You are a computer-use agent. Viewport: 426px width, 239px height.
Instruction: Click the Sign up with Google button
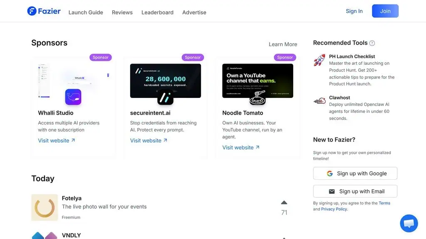[x=355, y=173]
